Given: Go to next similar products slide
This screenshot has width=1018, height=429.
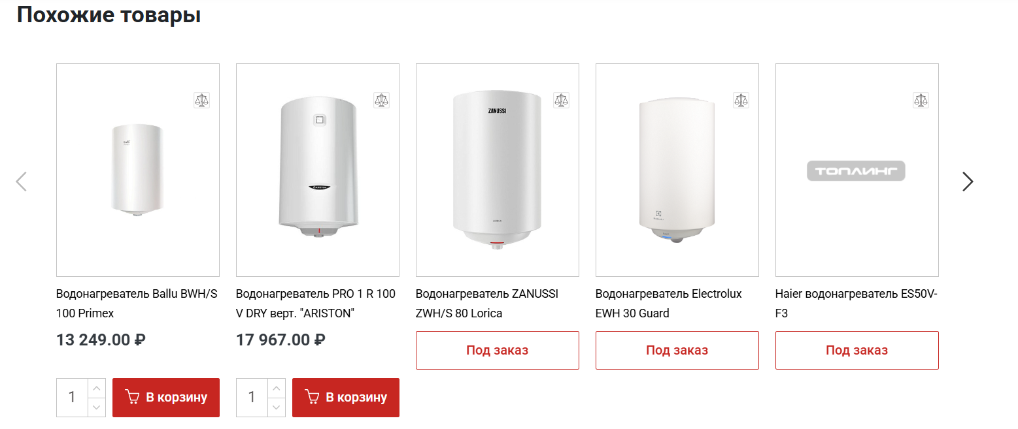Looking at the screenshot, I should pos(968,182).
